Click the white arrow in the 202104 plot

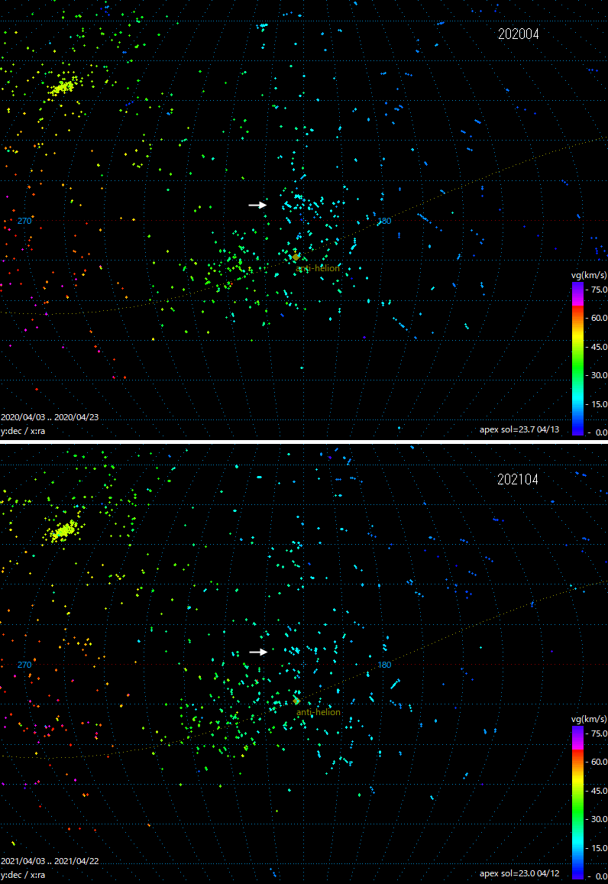point(258,652)
